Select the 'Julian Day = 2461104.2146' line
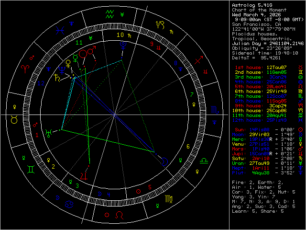Viewport: 306px width, 230px height. (268, 44)
